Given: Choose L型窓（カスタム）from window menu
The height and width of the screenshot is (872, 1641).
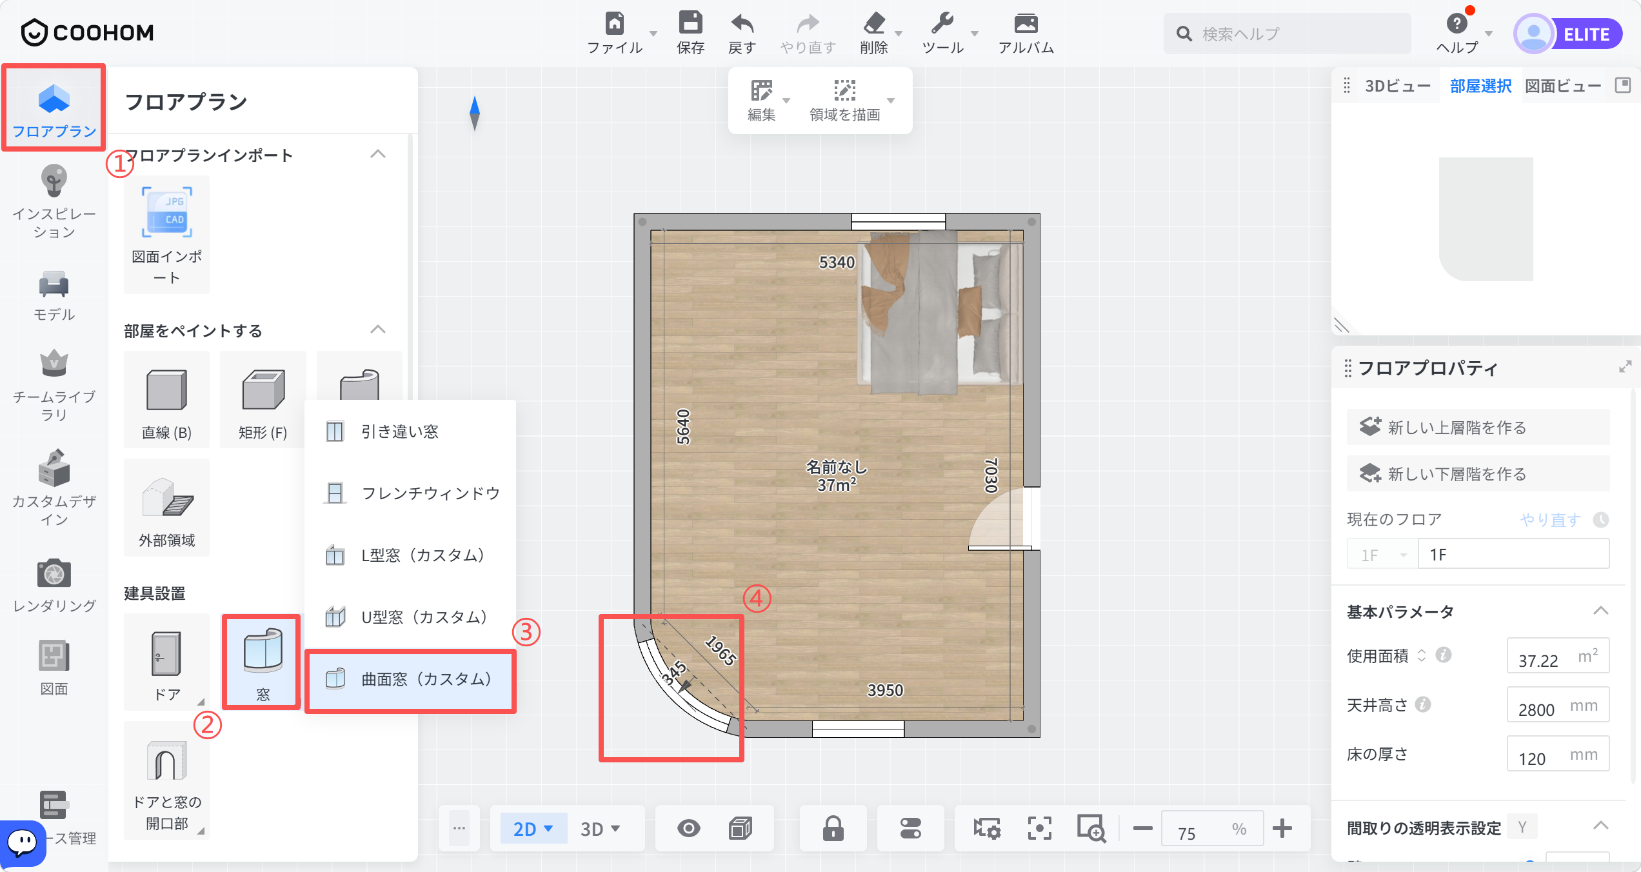Looking at the screenshot, I should [410, 555].
